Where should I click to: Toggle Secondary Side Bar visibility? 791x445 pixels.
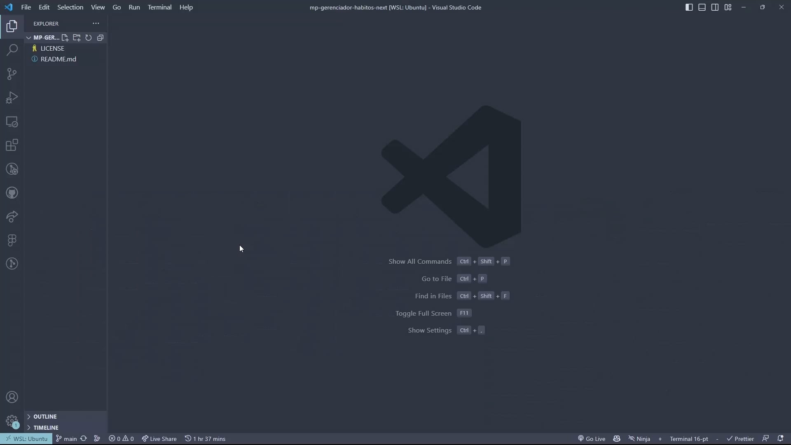(715, 7)
